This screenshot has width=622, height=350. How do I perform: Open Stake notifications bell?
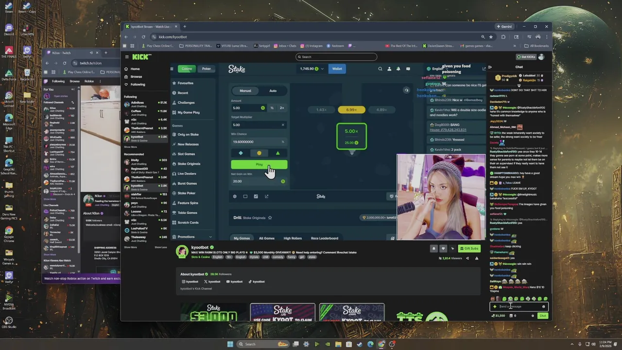(x=398, y=69)
